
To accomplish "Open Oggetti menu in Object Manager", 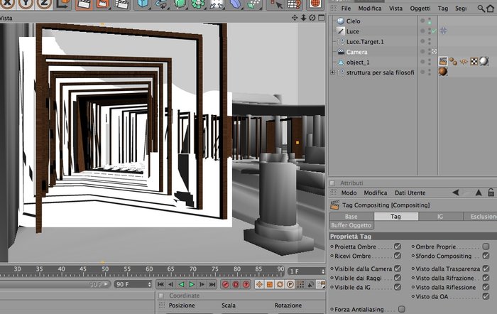I will 420,9.
